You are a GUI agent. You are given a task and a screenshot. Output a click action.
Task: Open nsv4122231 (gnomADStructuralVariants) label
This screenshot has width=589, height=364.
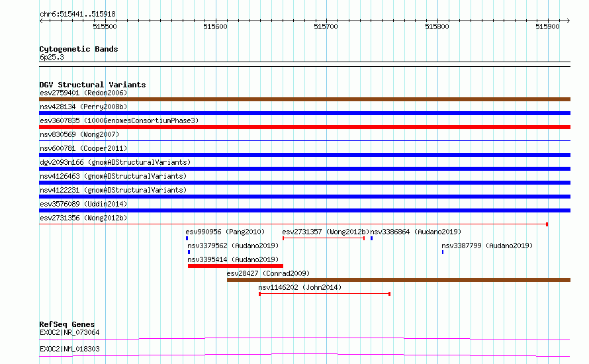coord(113,190)
